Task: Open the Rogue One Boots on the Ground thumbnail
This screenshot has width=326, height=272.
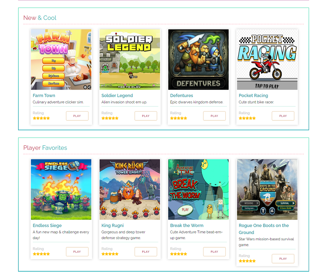Action: [x=267, y=189]
